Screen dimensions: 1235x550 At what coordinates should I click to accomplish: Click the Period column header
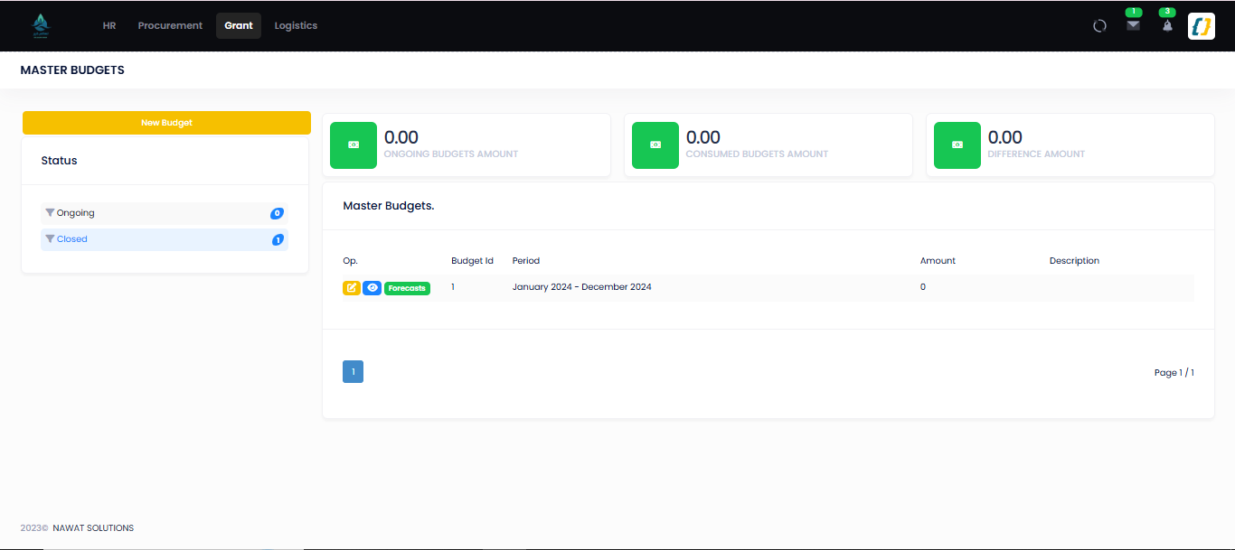(526, 261)
